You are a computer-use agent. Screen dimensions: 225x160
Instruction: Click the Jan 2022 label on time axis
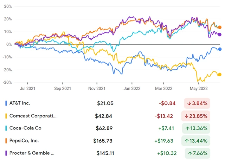(x=131, y=89)
